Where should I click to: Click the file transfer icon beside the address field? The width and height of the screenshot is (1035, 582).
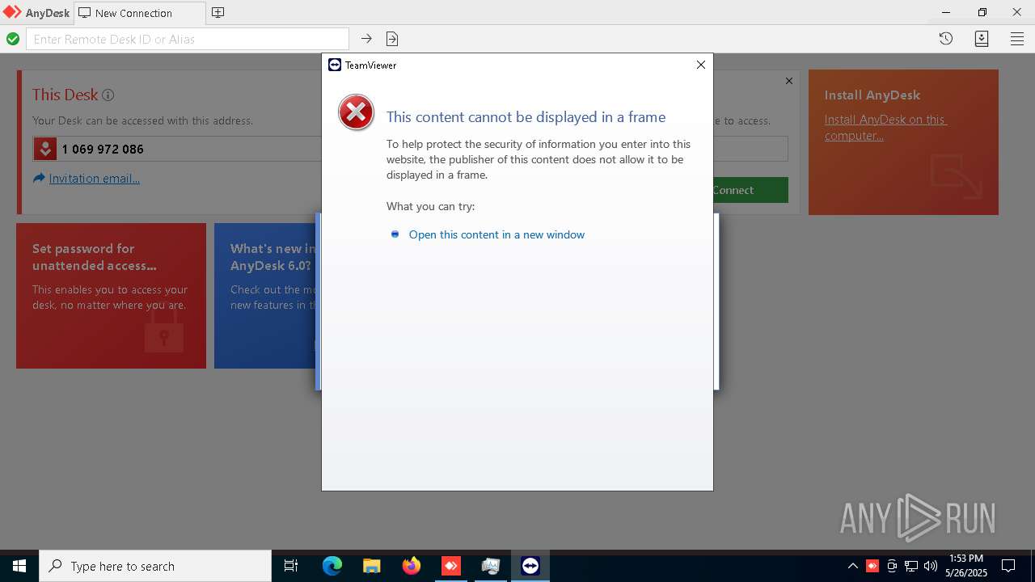click(x=392, y=39)
